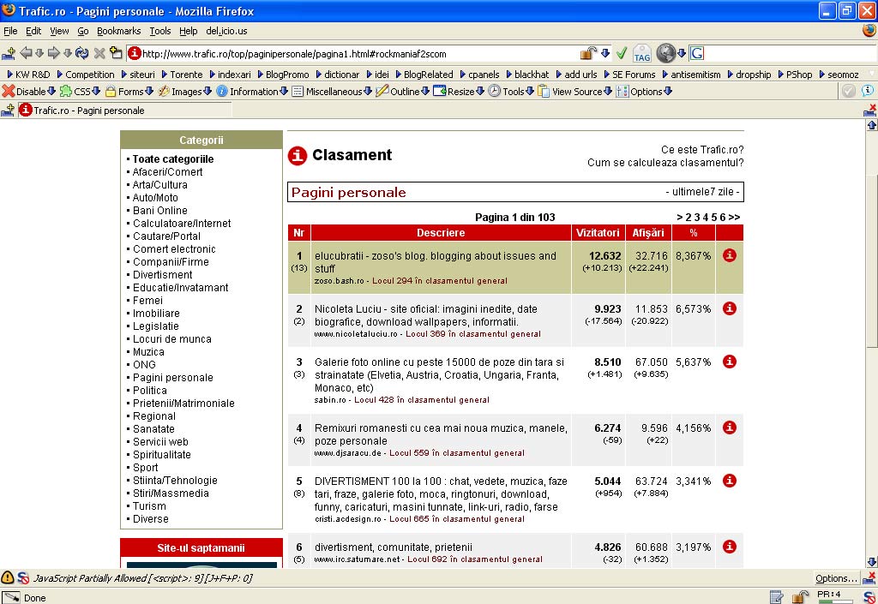Click the percentage value 6,573%
The image size is (878, 604).
click(693, 308)
